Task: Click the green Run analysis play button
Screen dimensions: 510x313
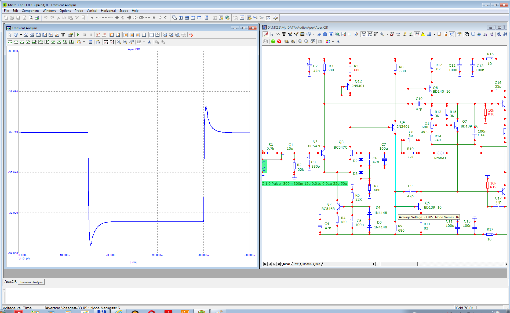Action: (x=78, y=35)
